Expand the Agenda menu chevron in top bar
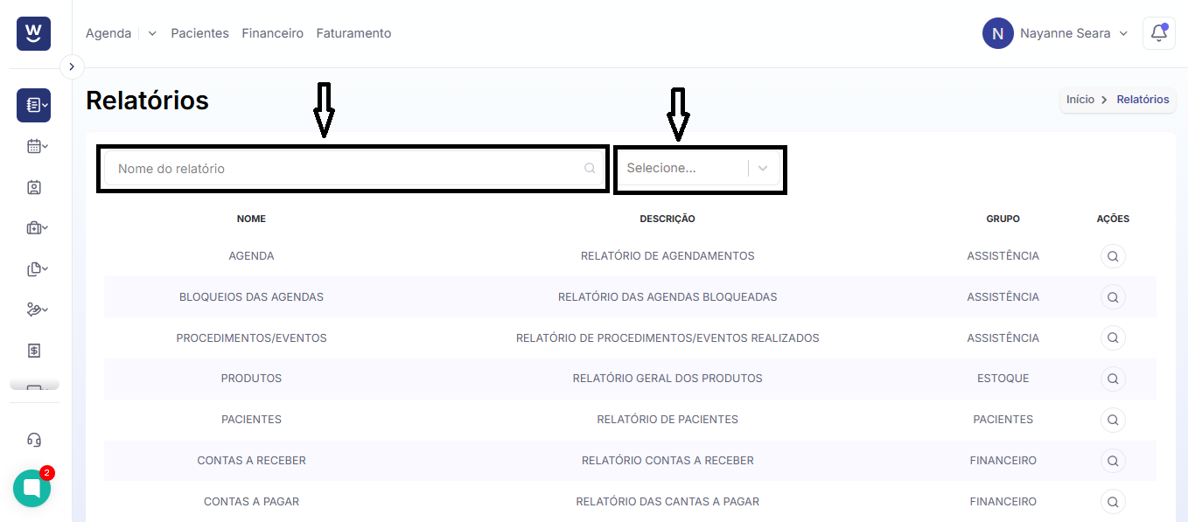Viewport: 1188px width, 522px height. click(152, 33)
